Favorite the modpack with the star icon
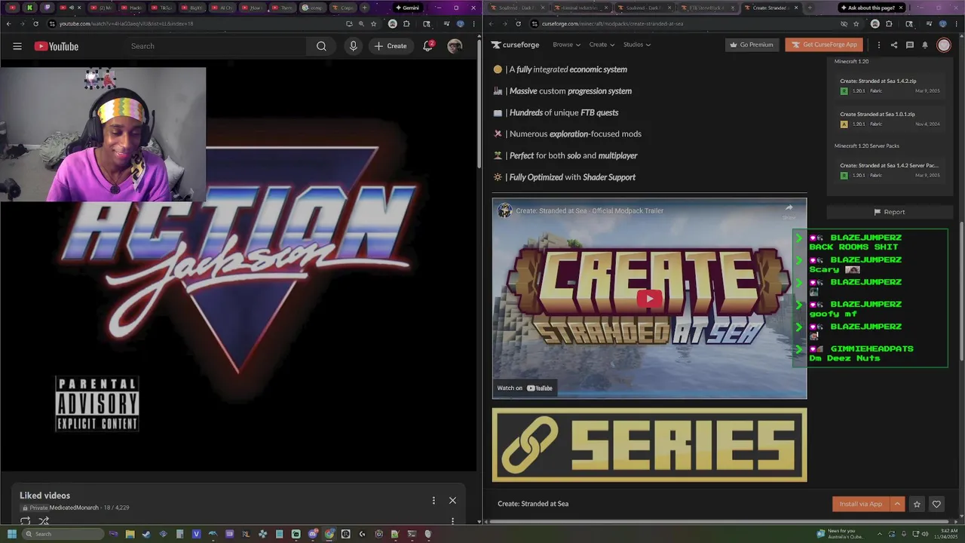This screenshot has height=543, width=965. (x=917, y=504)
